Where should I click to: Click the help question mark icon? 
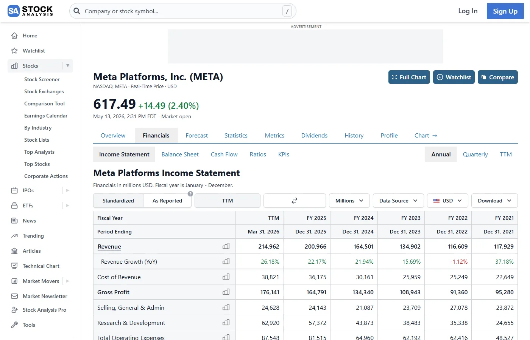click(x=190, y=194)
